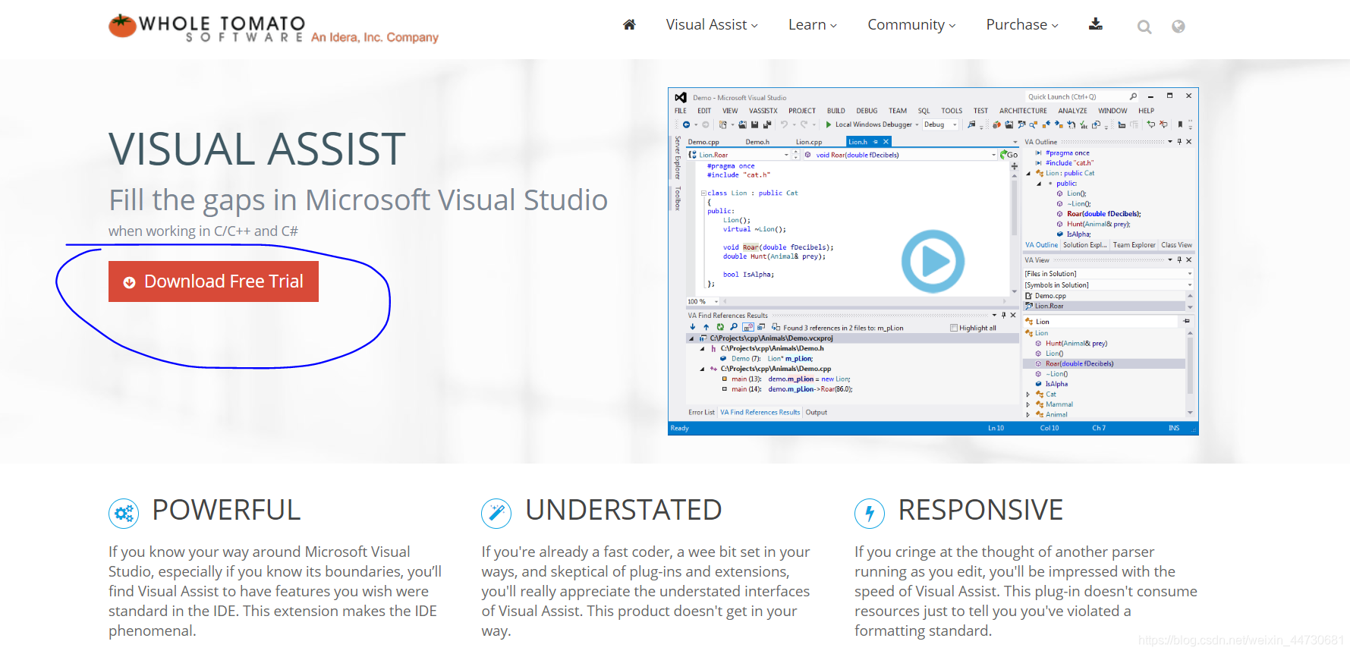Click the next reference down-arrow in VA Find References
This screenshot has height=654, width=1350.
coord(693,327)
